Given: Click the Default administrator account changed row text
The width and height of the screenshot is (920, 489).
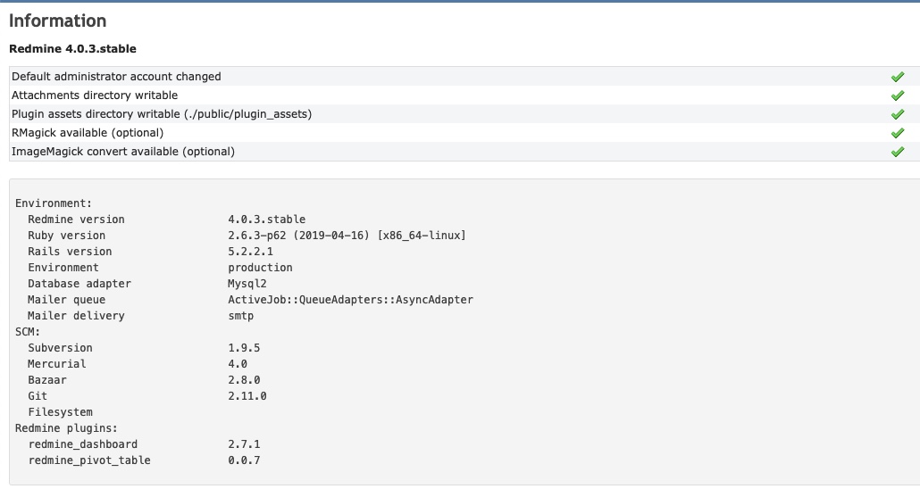Looking at the screenshot, I should pos(116,76).
